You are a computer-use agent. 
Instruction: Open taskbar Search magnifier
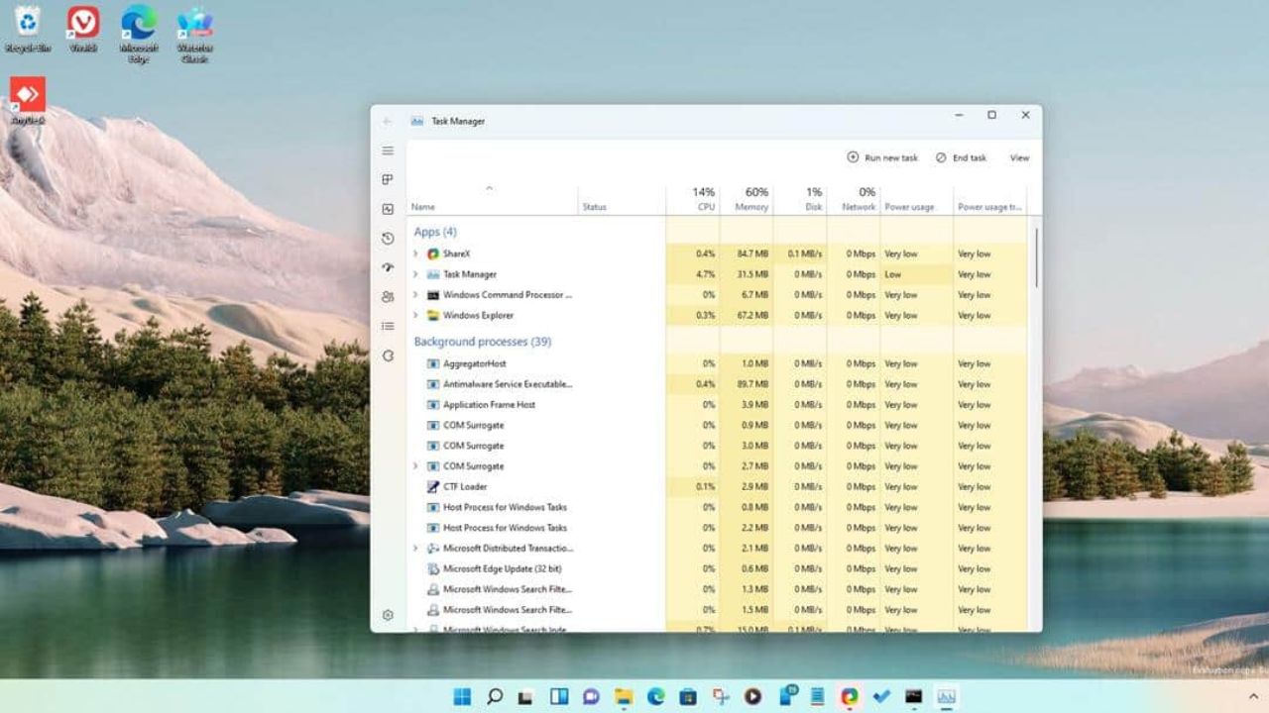[x=495, y=696]
